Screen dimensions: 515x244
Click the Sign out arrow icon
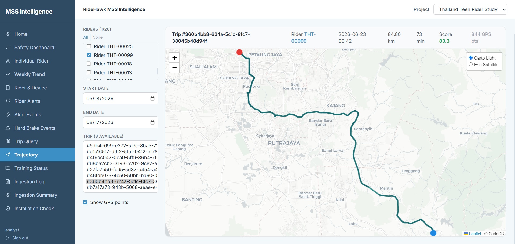click(8, 238)
